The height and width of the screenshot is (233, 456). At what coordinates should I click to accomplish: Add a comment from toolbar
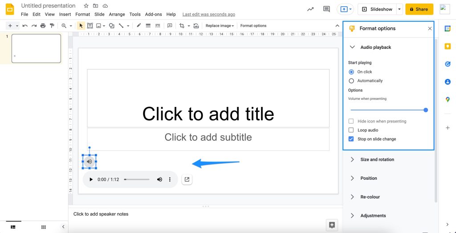tap(170, 26)
